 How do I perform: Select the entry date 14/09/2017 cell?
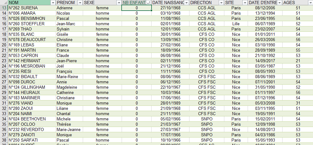264,61
